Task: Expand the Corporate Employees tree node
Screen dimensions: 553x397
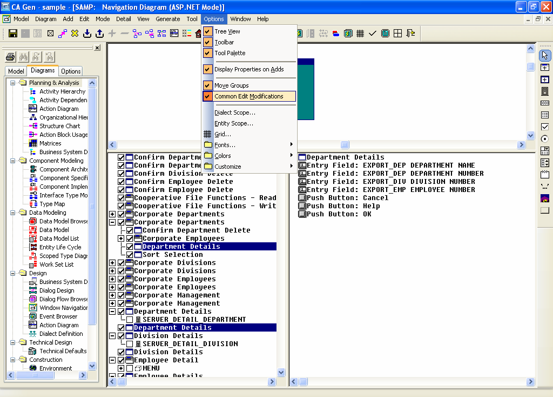Action: point(120,238)
